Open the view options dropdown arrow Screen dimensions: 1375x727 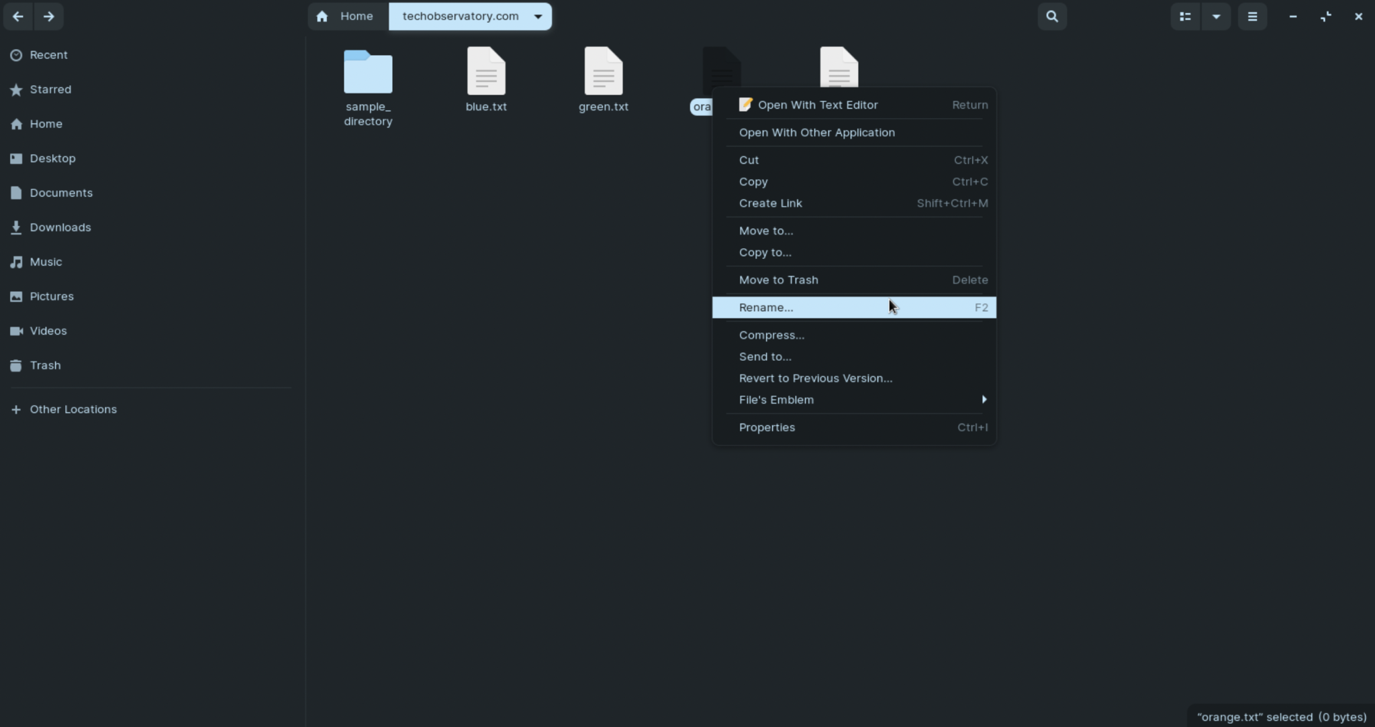[x=1216, y=16]
